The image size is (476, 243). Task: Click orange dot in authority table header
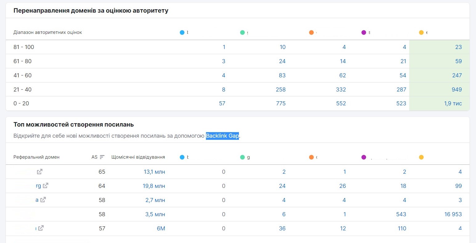pyautogui.click(x=311, y=32)
